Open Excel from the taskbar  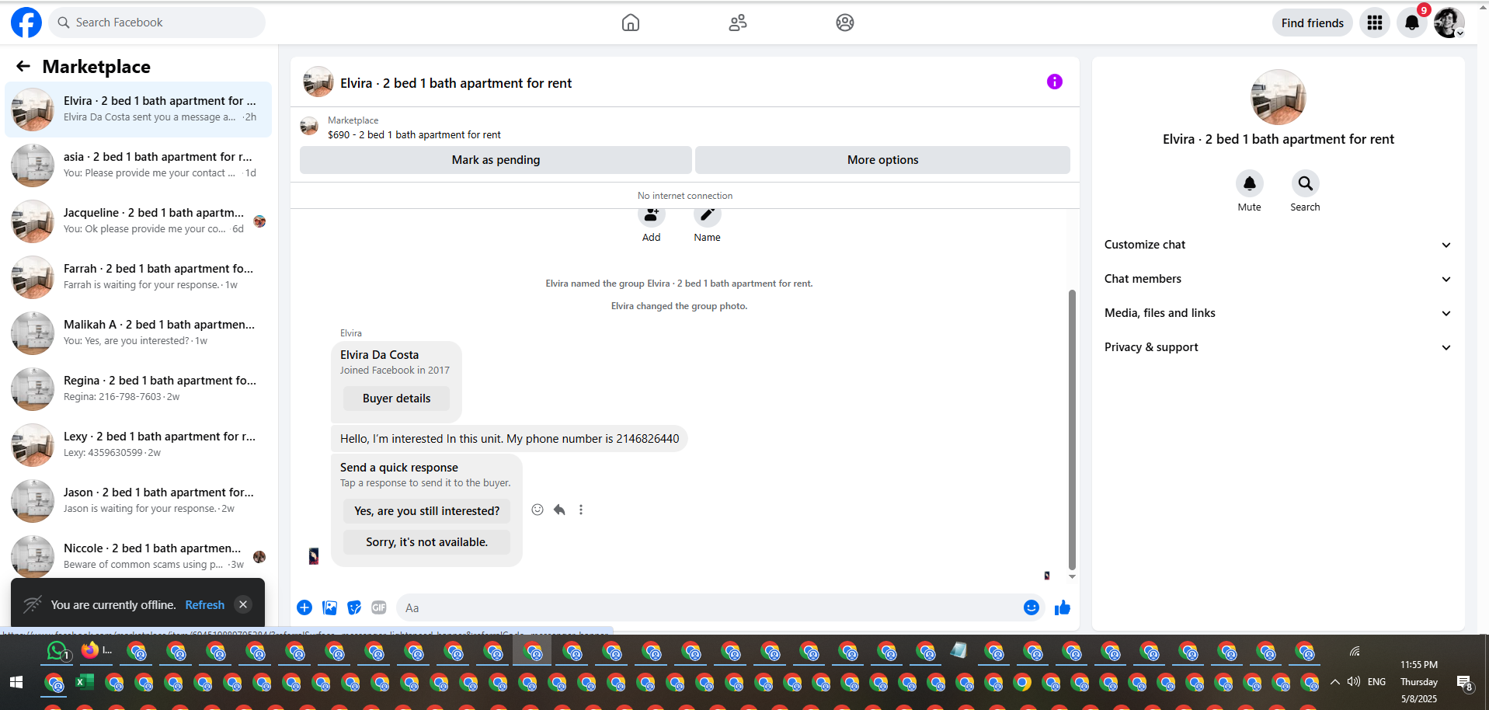tap(84, 683)
